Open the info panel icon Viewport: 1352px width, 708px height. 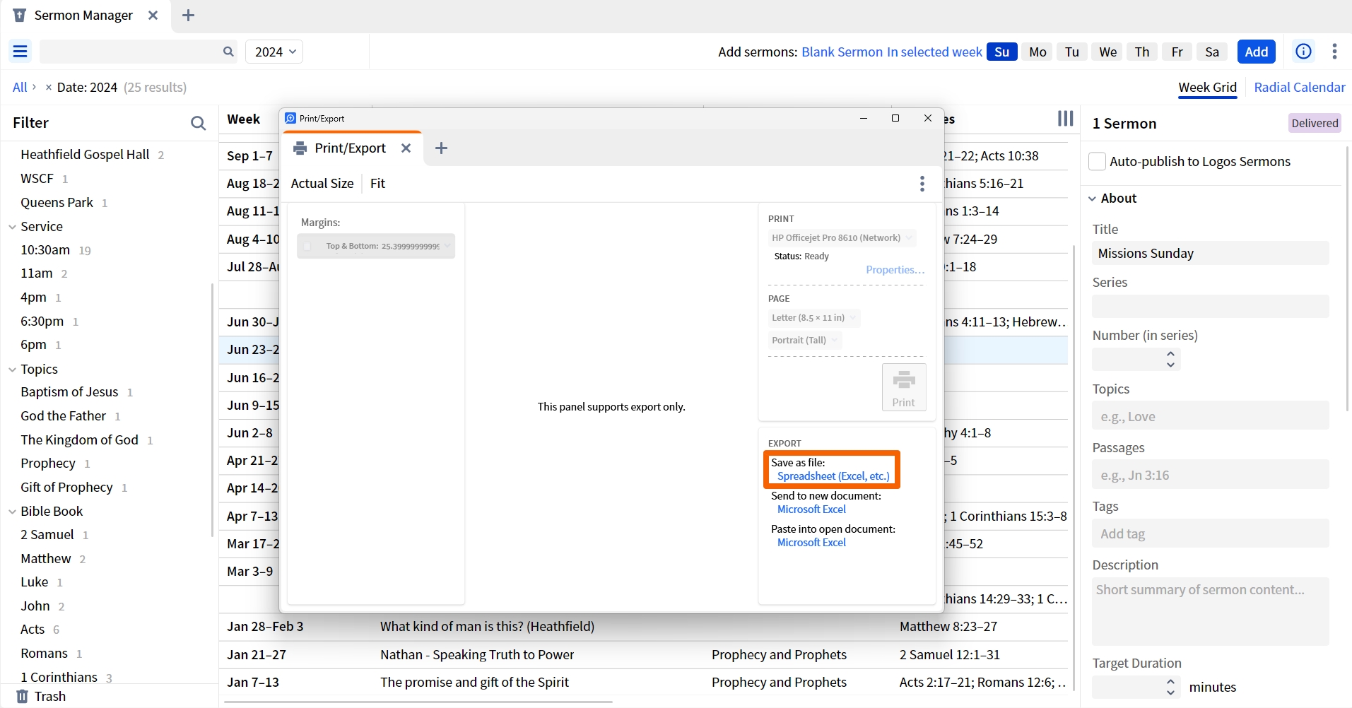click(1303, 52)
